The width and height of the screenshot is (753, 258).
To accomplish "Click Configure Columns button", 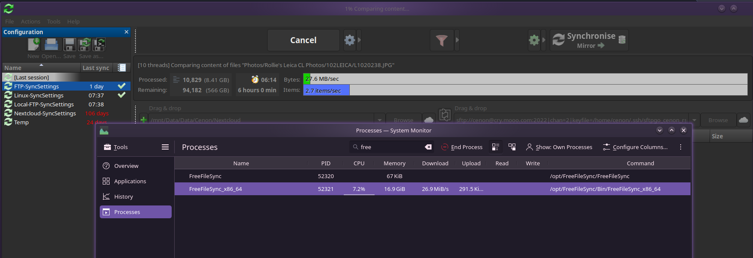I will point(635,147).
